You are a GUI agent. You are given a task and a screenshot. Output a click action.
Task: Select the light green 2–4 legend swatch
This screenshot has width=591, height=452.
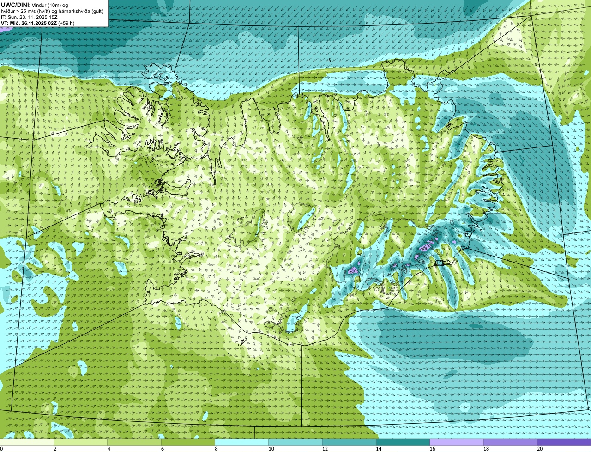click(81, 442)
